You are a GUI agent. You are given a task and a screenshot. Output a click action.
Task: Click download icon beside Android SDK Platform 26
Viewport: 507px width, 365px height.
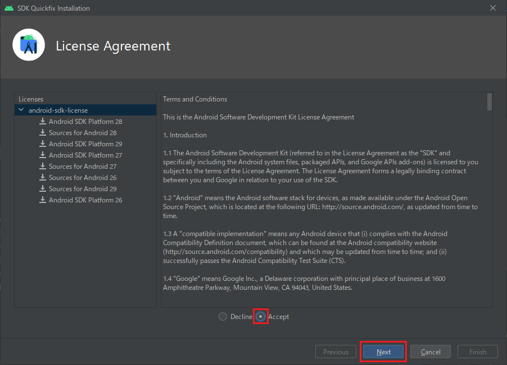(42, 200)
